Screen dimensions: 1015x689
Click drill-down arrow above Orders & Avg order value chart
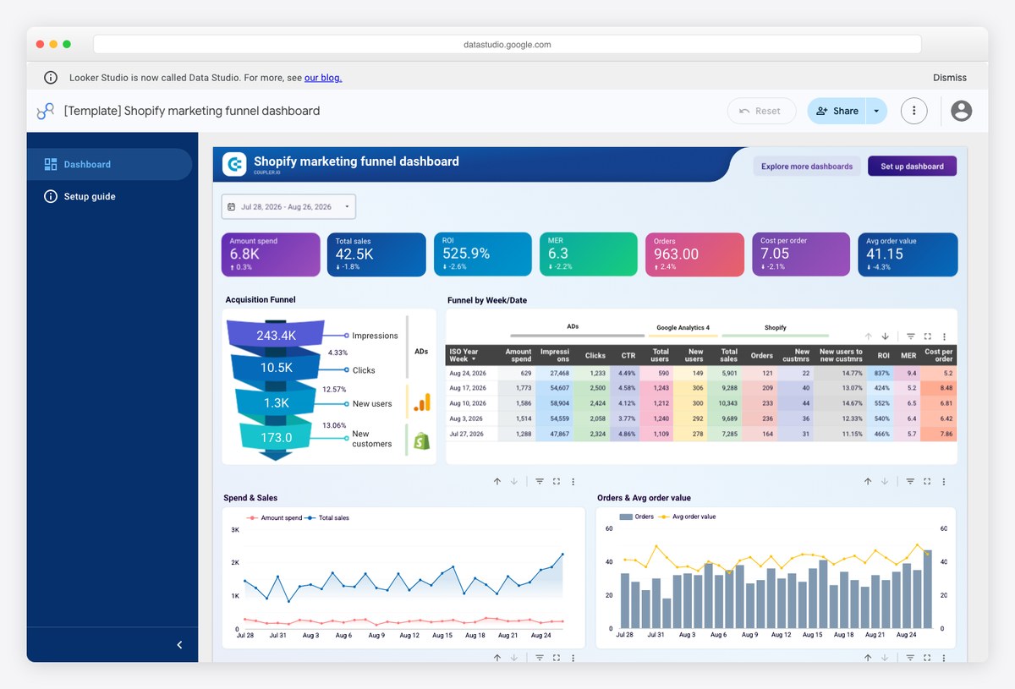885,481
